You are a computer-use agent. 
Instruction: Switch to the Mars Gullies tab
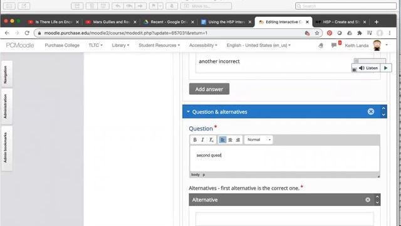point(112,22)
